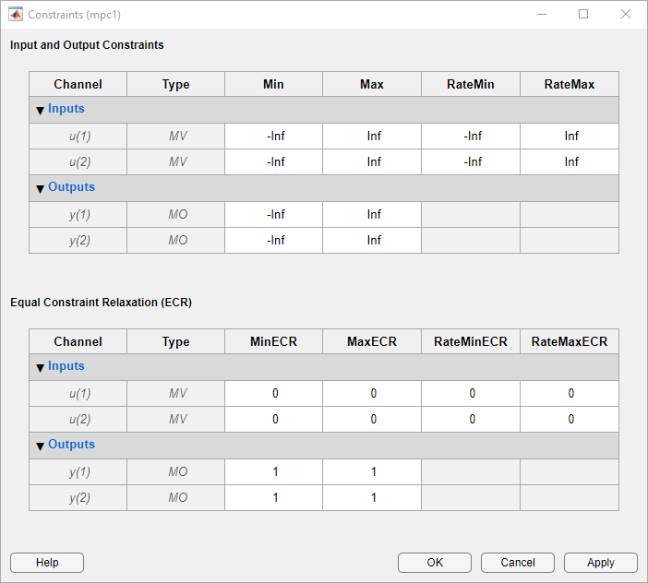Screen dimensions: 648x583
Task: Edit the MaxECR value for u(2)
Action: (372, 419)
